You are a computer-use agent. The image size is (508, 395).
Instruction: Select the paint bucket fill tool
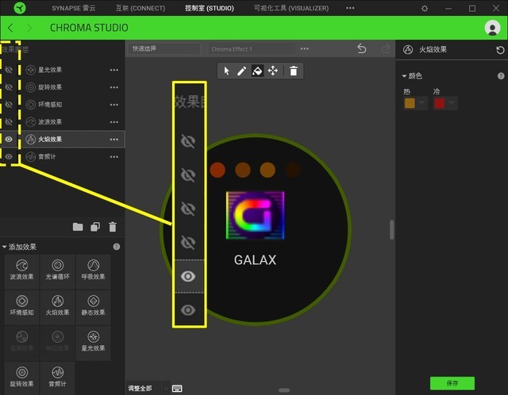[x=257, y=71]
